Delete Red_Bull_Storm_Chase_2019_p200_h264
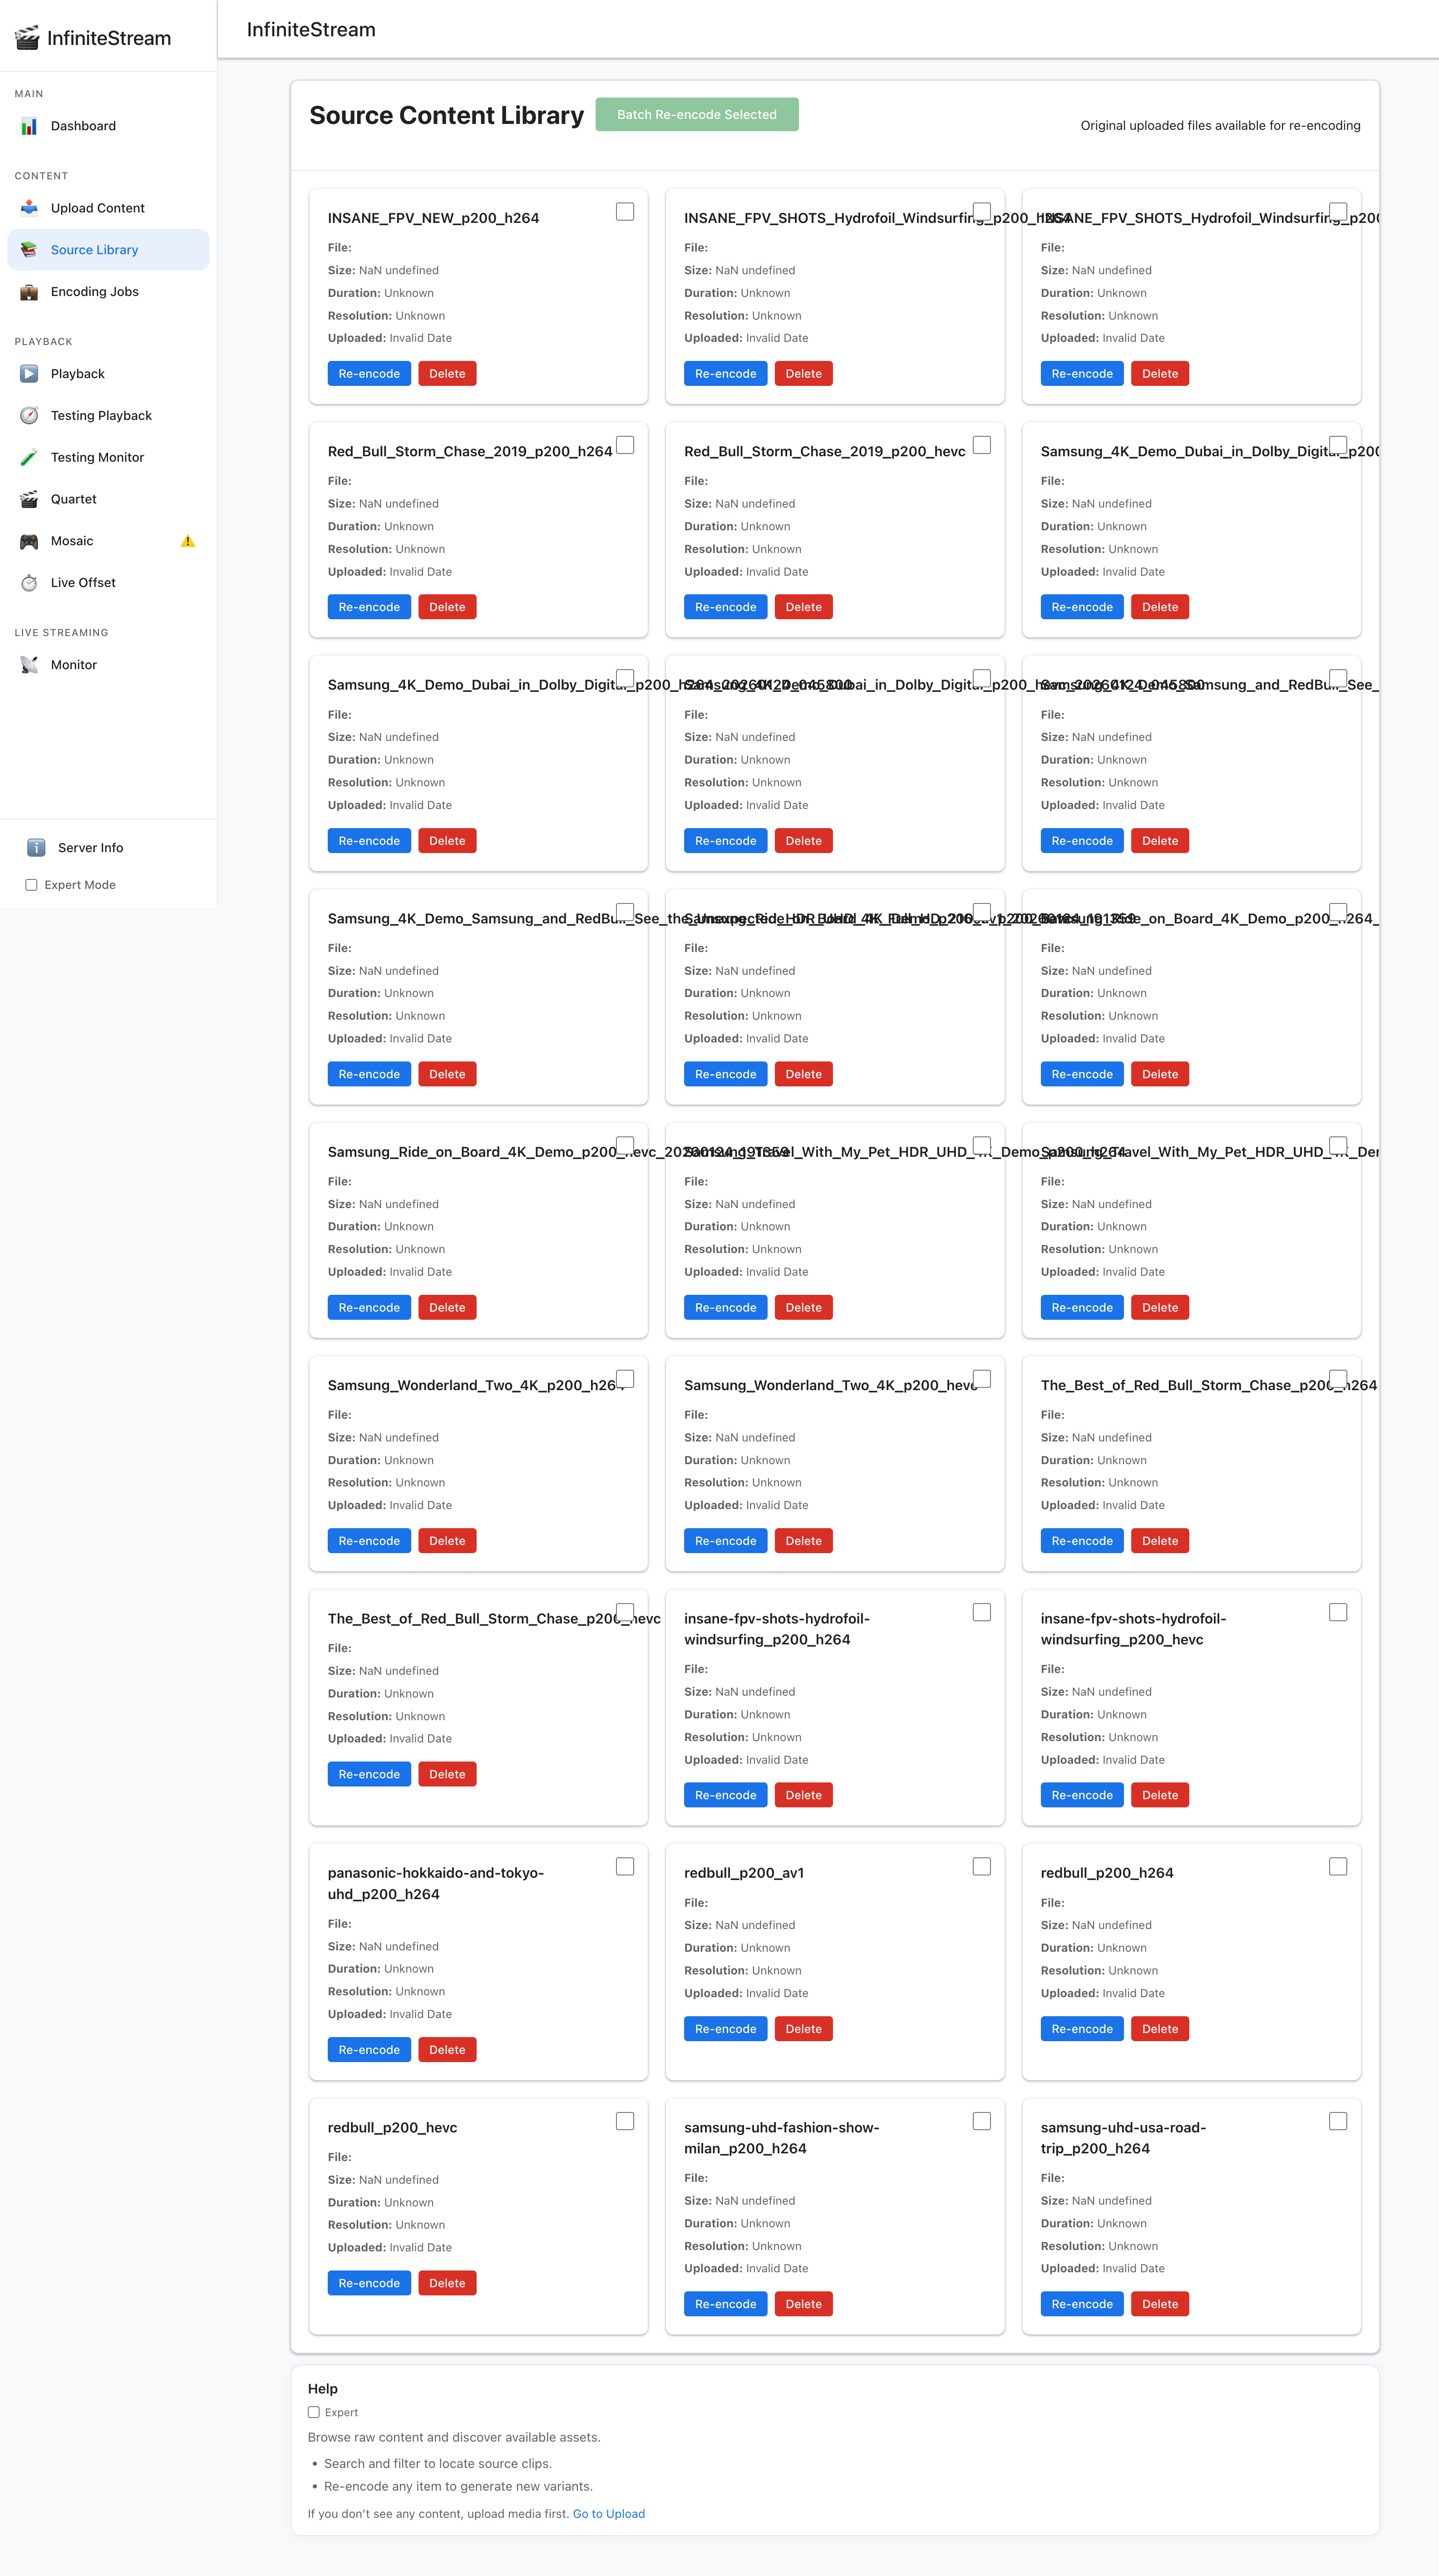1439x2576 pixels. [x=447, y=607]
